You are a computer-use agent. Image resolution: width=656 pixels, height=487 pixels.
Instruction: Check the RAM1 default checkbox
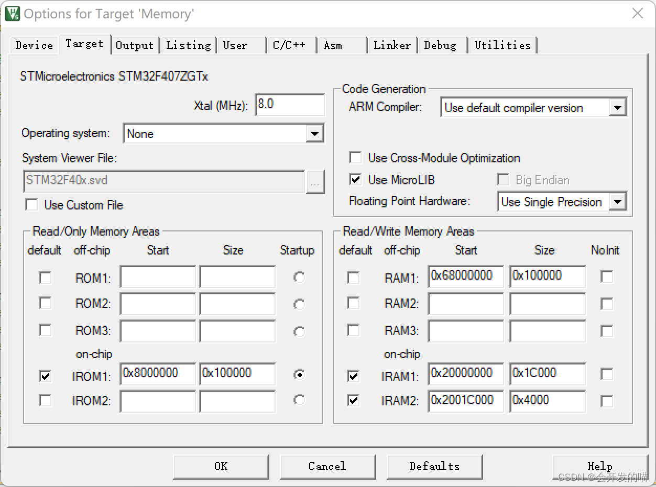click(x=354, y=278)
